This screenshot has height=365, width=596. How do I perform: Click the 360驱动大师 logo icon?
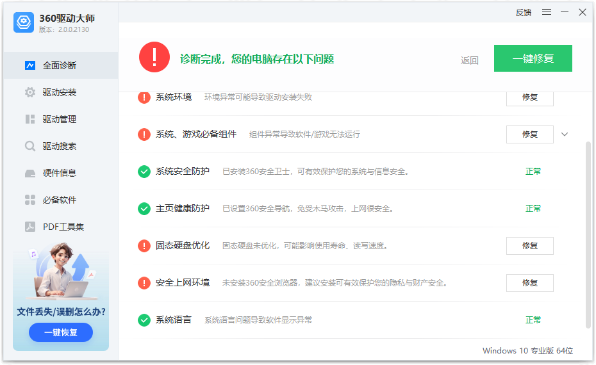tap(24, 22)
